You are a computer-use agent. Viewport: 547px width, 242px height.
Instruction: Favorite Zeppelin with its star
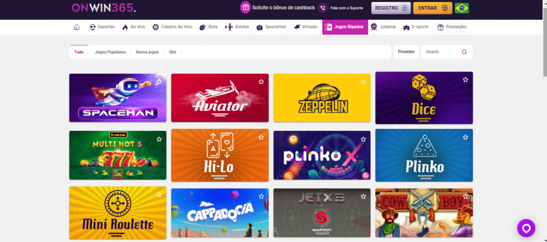click(x=363, y=82)
